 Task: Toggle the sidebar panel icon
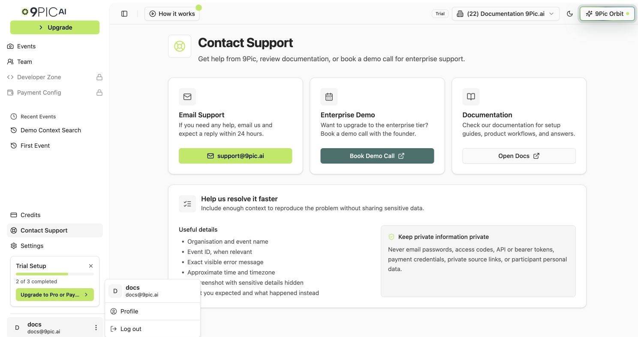[124, 14]
